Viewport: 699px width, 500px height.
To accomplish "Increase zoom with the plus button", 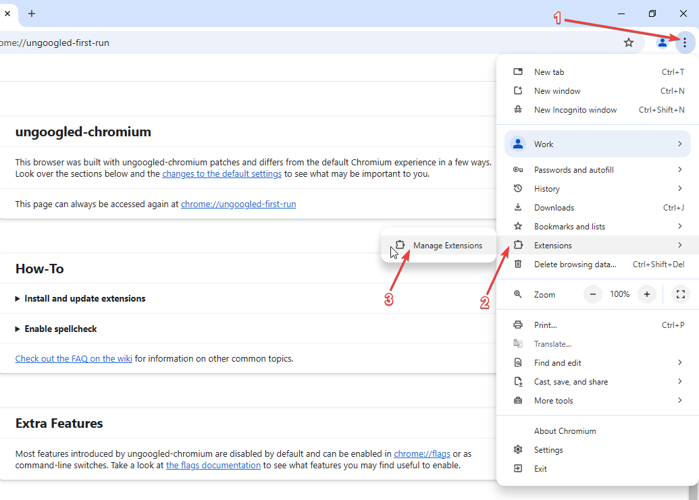I will coord(646,294).
